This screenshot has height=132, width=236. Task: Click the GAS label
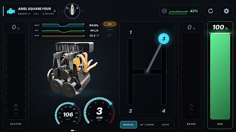point(220,124)
